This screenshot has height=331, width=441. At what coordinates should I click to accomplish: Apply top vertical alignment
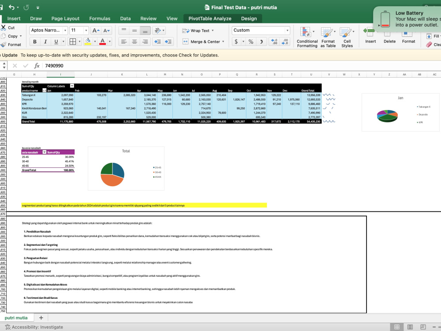coord(124,30)
